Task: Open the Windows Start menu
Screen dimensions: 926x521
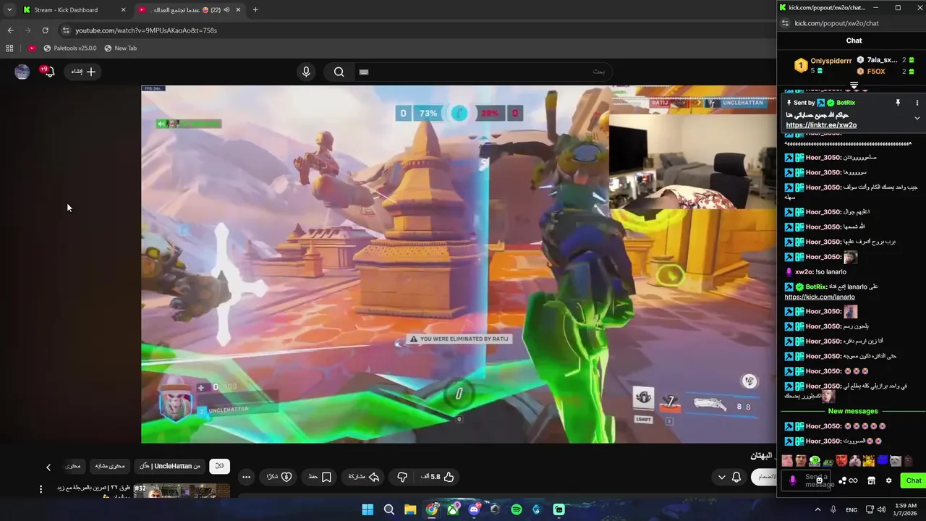Action: tap(368, 509)
